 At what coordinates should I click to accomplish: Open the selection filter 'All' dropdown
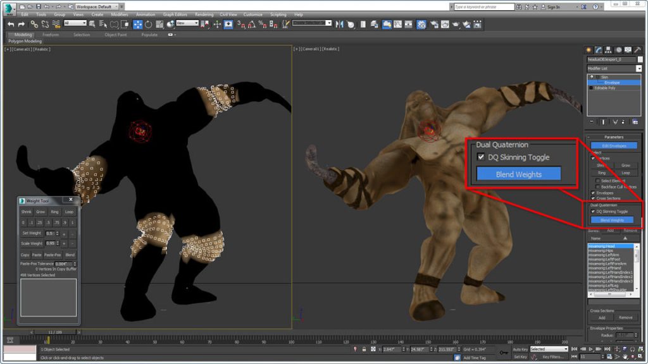[75, 23]
